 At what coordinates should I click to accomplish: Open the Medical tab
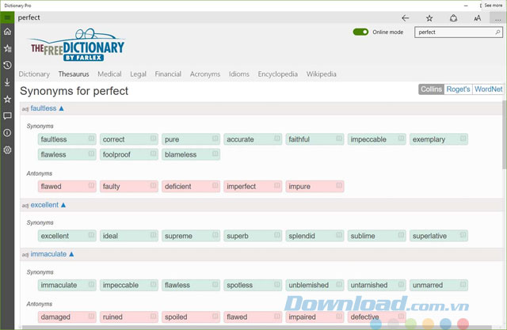tap(109, 74)
